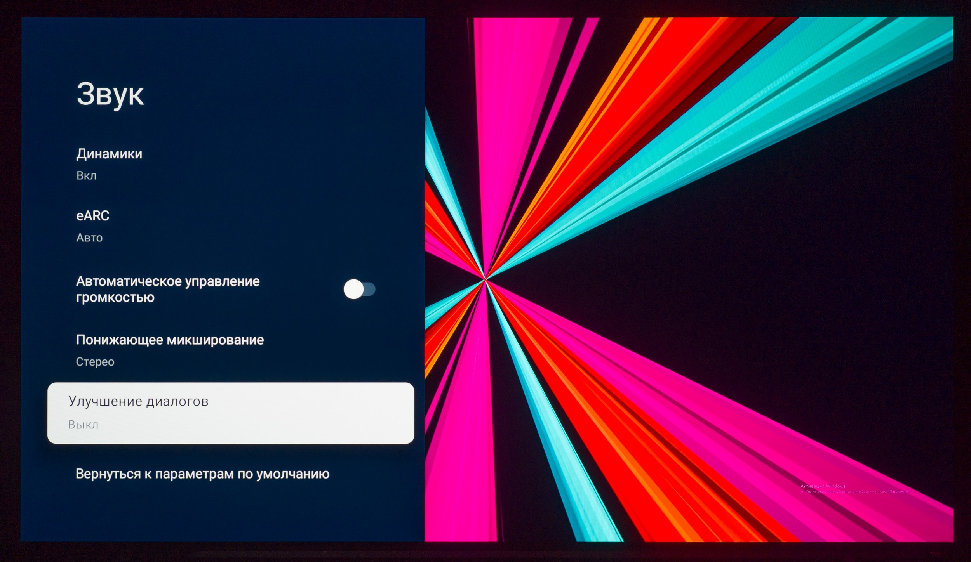Click the grey track of the volume toggle
The image size is (971, 562).
tap(370, 289)
